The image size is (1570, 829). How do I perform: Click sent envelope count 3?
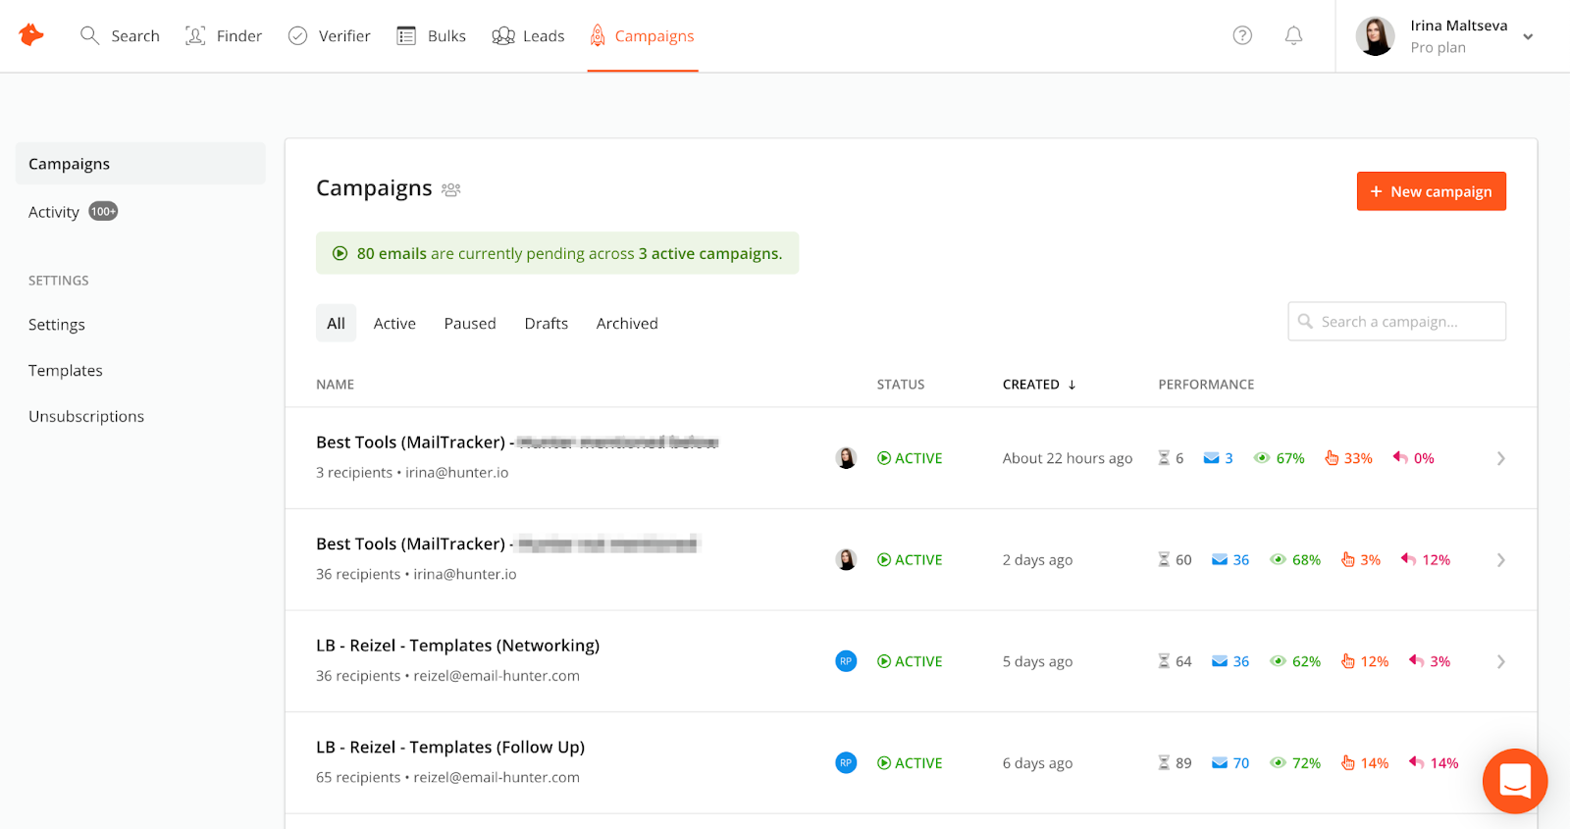[x=1218, y=458]
